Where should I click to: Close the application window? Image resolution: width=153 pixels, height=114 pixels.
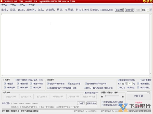151,1
